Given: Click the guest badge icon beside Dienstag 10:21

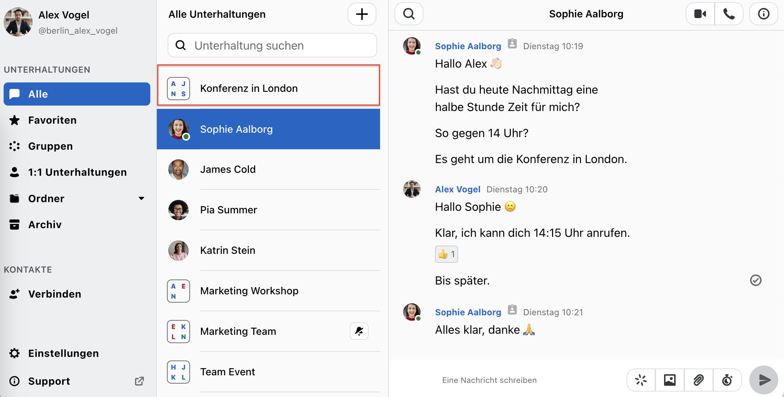Looking at the screenshot, I should (x=512, y=310).
